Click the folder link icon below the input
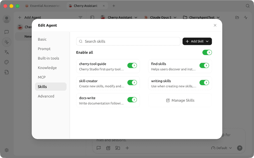This screenshot has width=254, height=158. pyautogui.click(x=118, y=148)
